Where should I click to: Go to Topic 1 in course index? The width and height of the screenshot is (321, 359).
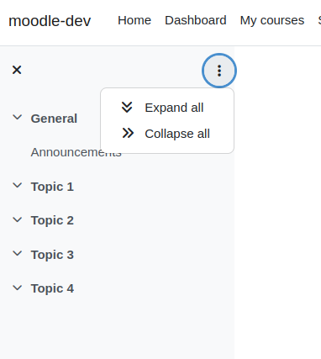coord(52,187)
